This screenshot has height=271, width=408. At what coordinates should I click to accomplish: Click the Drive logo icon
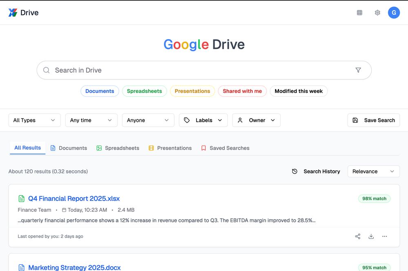coord(13,13)
